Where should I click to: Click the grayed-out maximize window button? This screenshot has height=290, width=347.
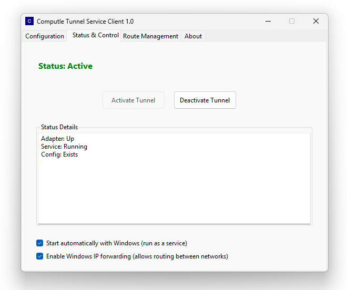point(292,22)
